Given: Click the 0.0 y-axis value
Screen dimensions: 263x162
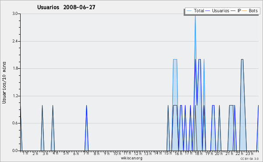Looking at the screenshot, I should (x=15, y=151).
